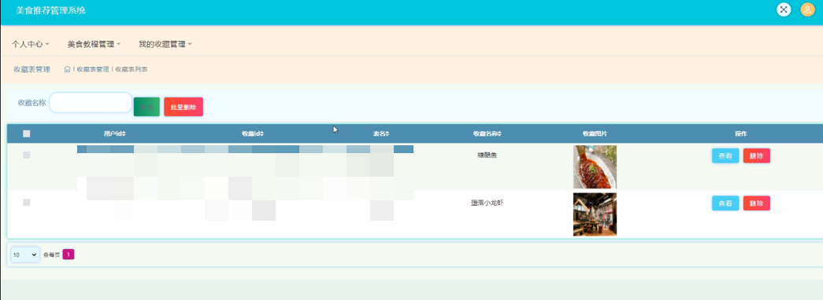Go to page 1 in pagination
Viewport: 823px width, 300px height.
pyautogui.click(x=69, y=254)
